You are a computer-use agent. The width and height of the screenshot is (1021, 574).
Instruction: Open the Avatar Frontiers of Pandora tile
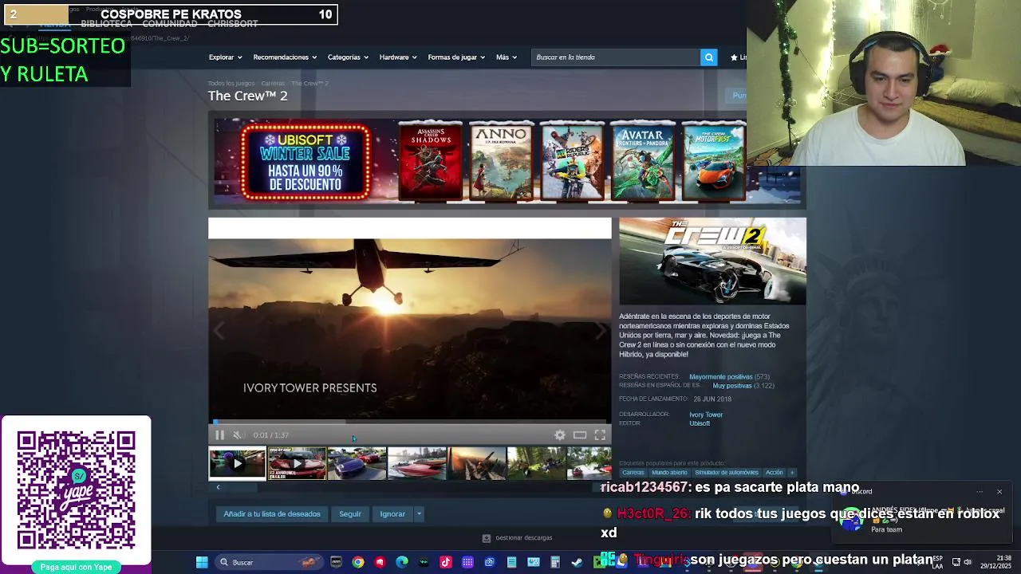point(643,160)
